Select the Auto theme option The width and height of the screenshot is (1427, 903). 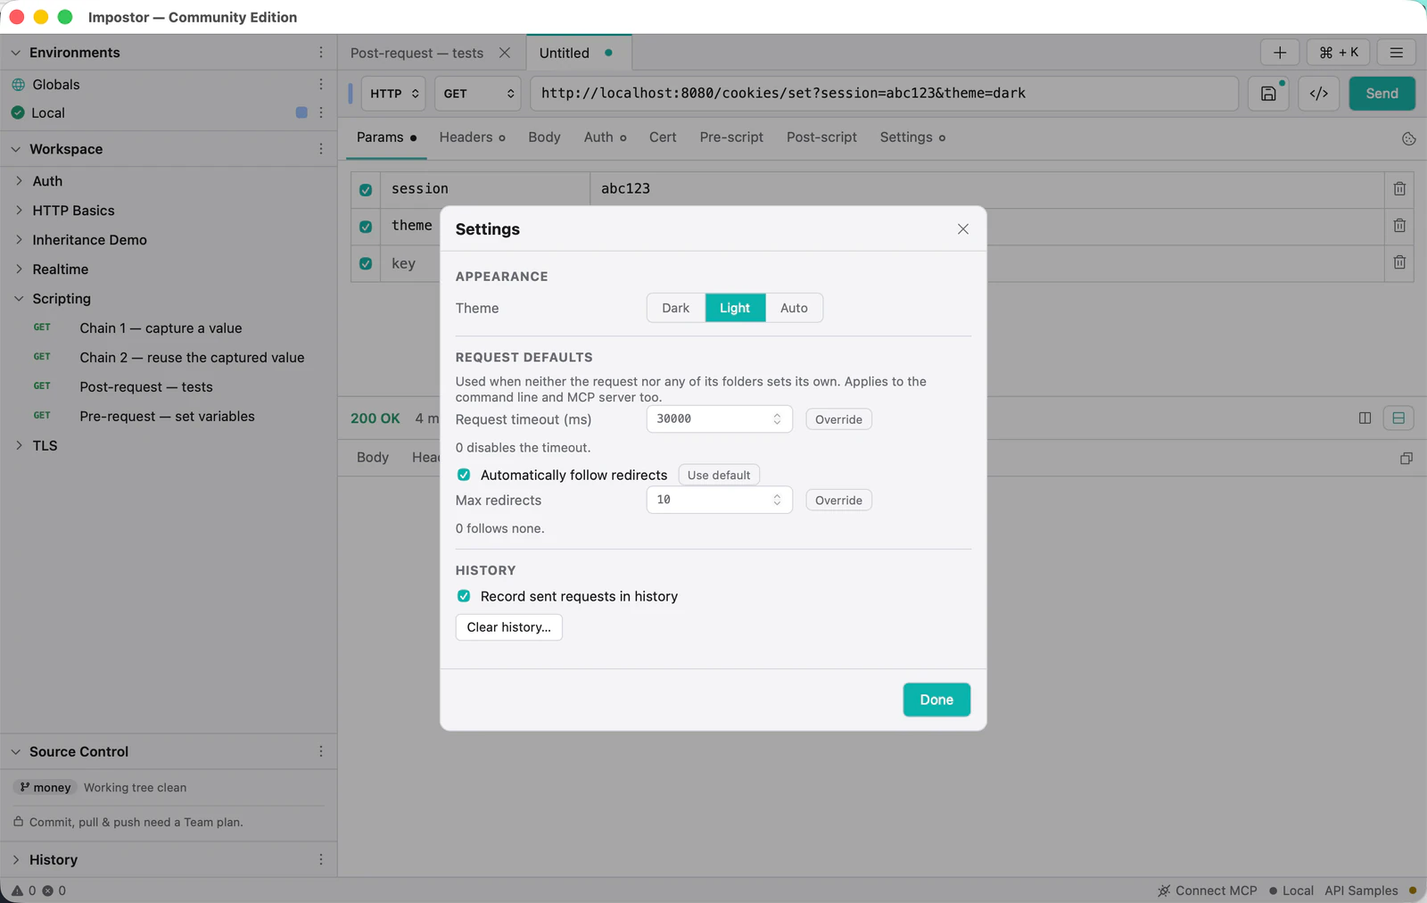[794, 308]
